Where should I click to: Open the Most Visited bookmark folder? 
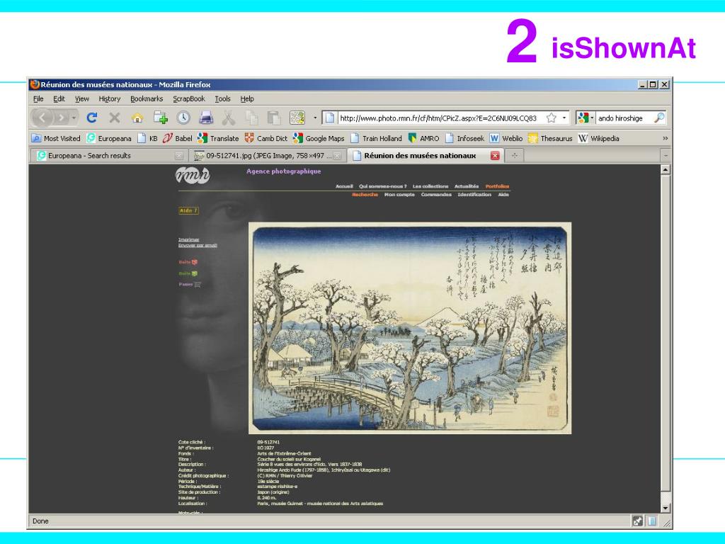tap(56, 138)
